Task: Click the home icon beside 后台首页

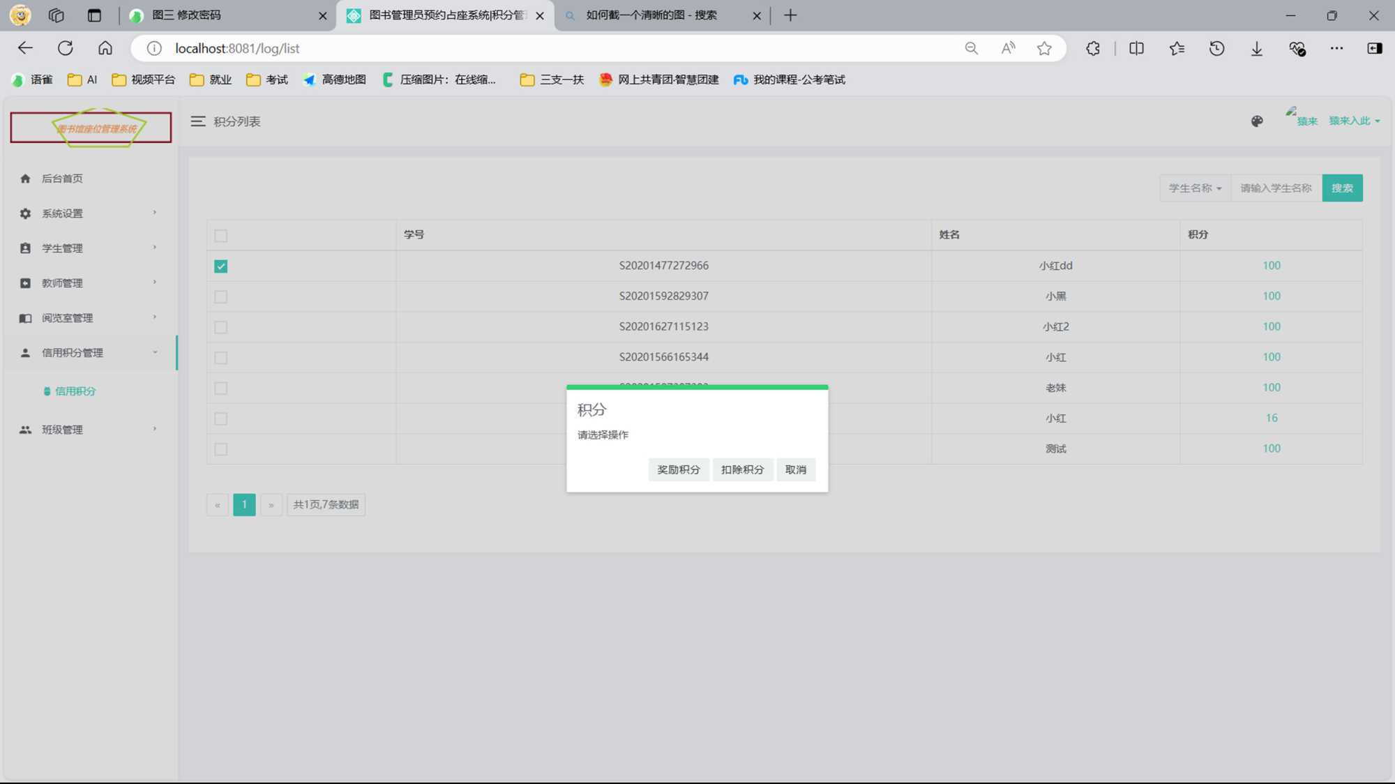Action: (x=26, y=179)
